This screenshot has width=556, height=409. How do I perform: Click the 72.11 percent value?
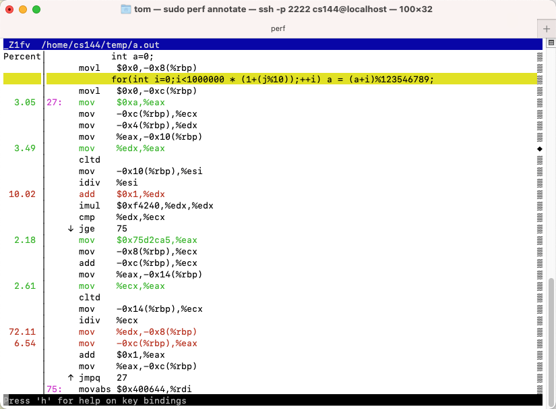click(22, 332)
